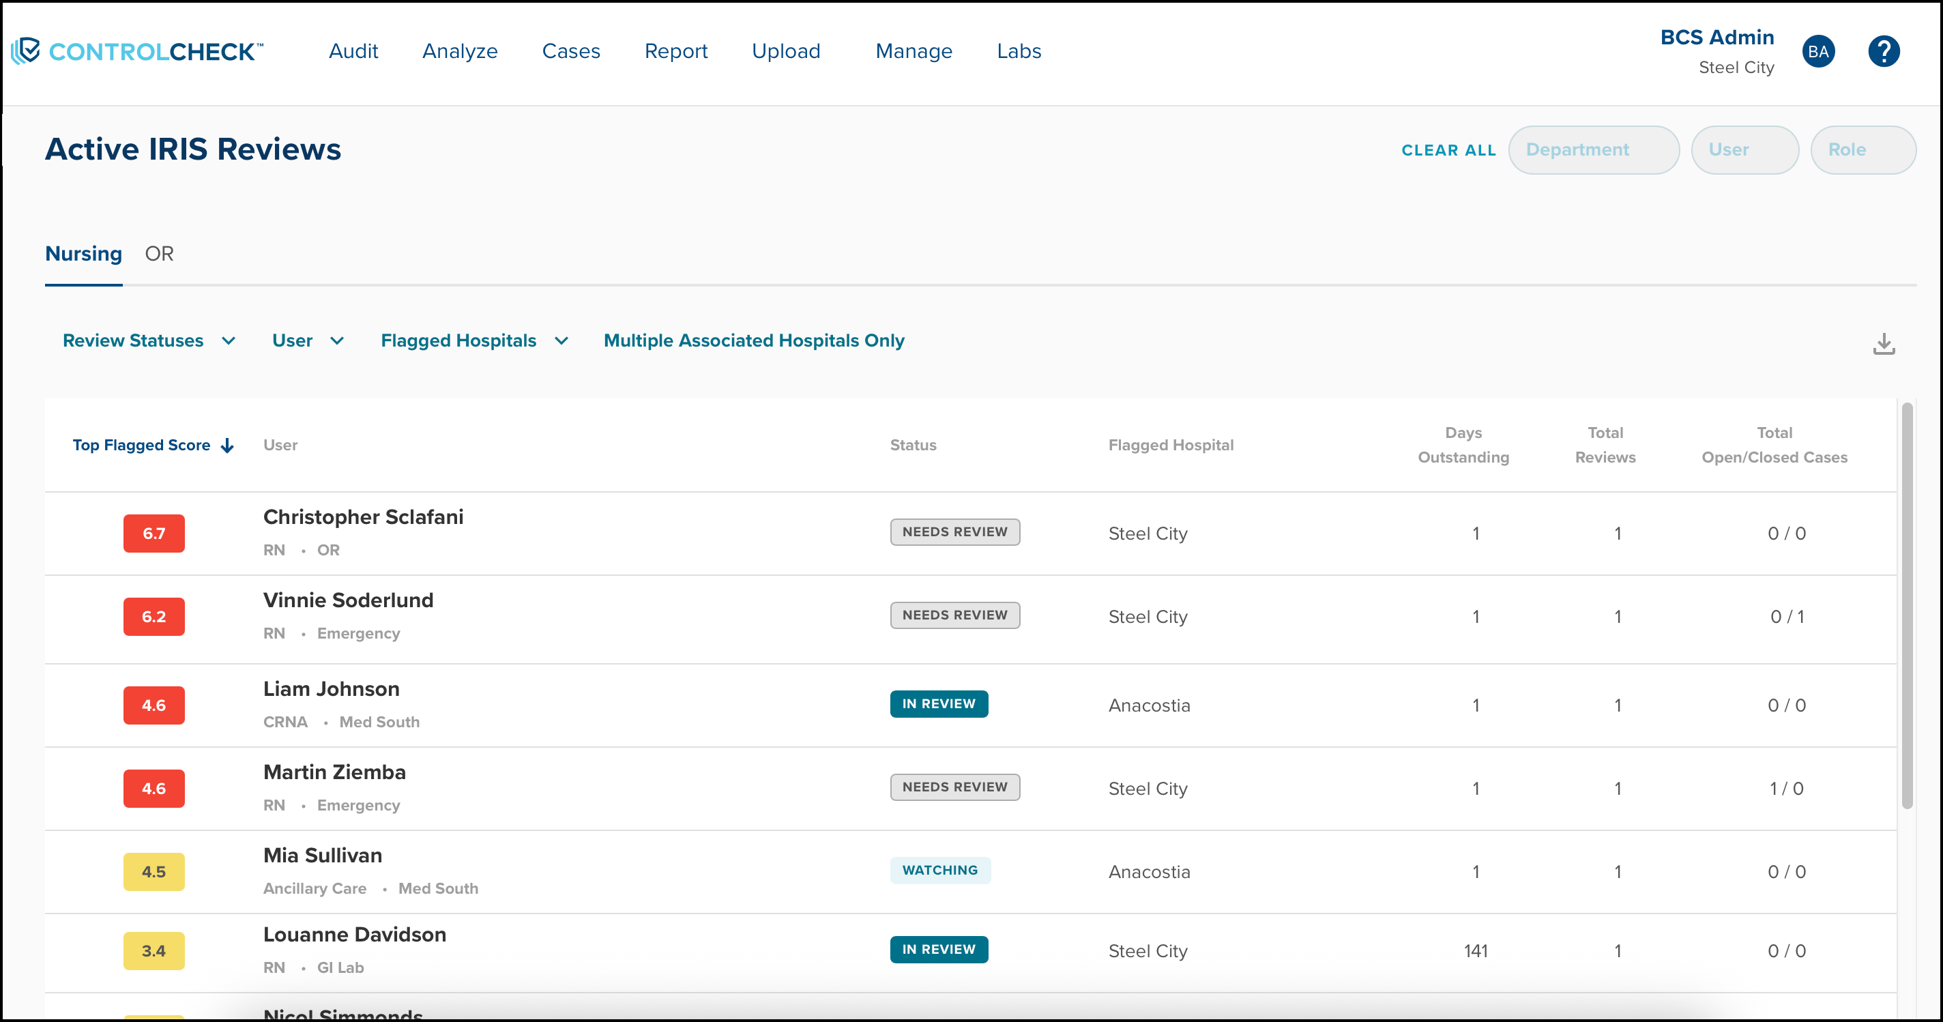The width and height of the screenshot is (1943, 1022).
Task: Open Vinnie Soderlund's user row
Action: coord(348,600)
